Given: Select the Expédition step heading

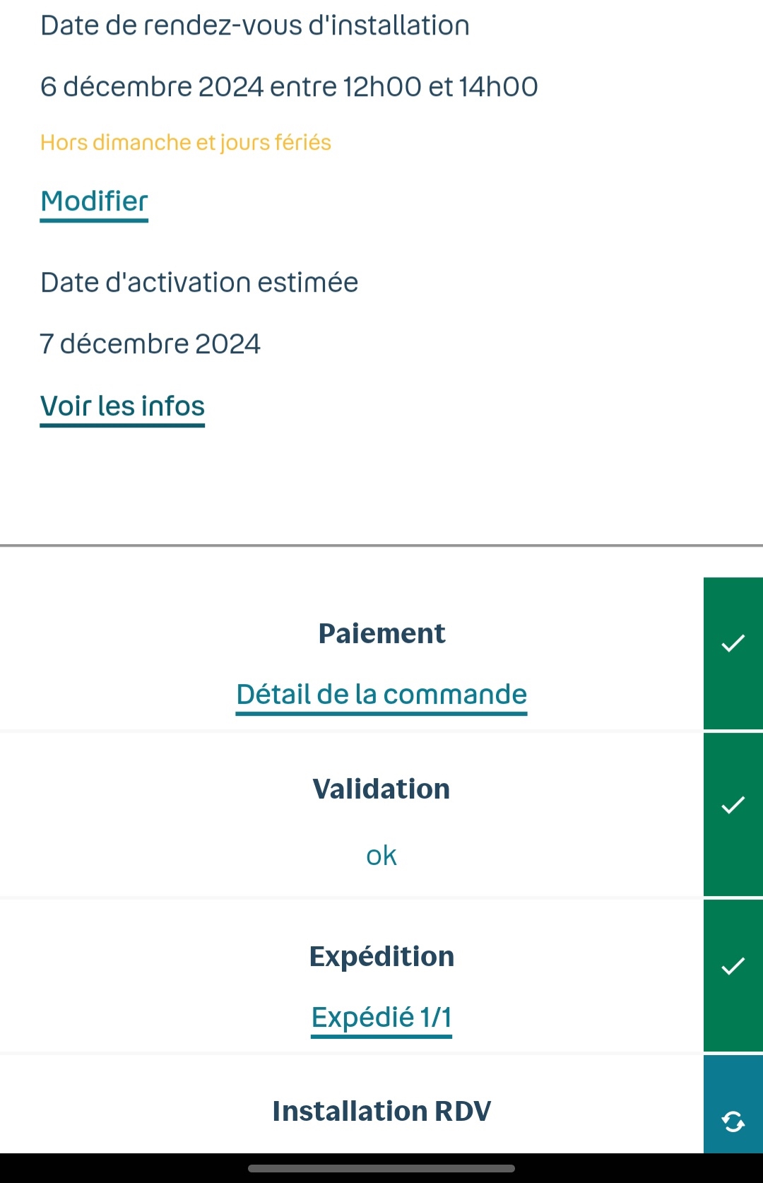Looking at the screenshot, I should point(381,956).
